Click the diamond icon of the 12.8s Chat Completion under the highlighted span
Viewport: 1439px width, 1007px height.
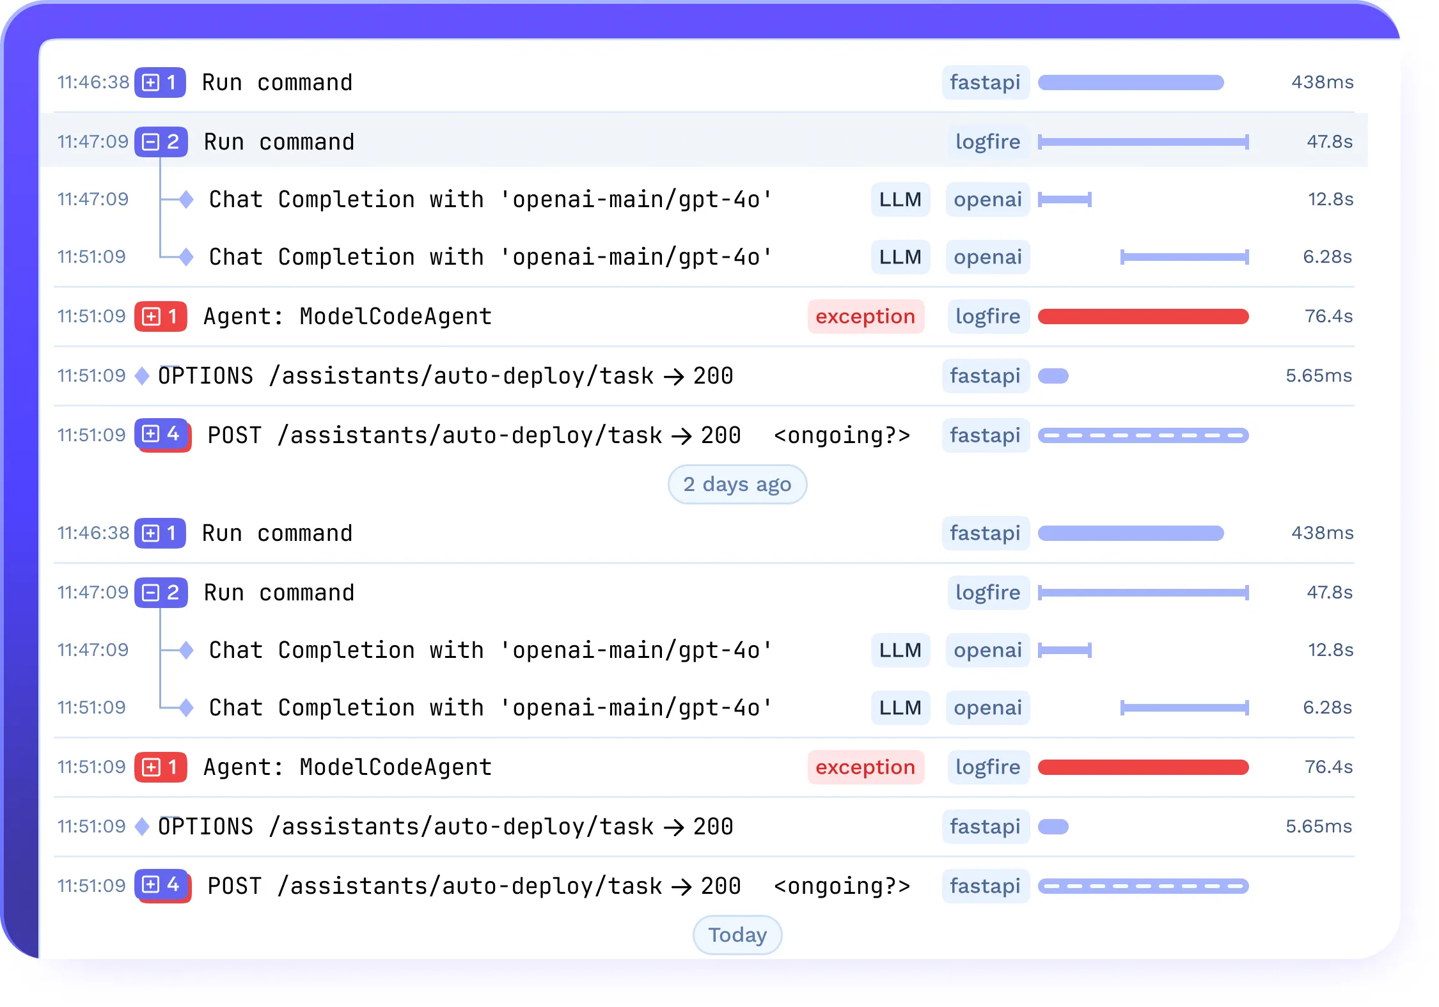[x=186, y=199]
